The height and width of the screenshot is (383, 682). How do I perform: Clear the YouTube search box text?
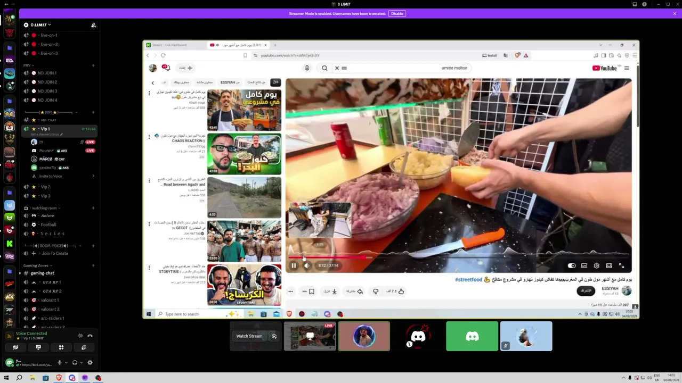click(337, 68)
